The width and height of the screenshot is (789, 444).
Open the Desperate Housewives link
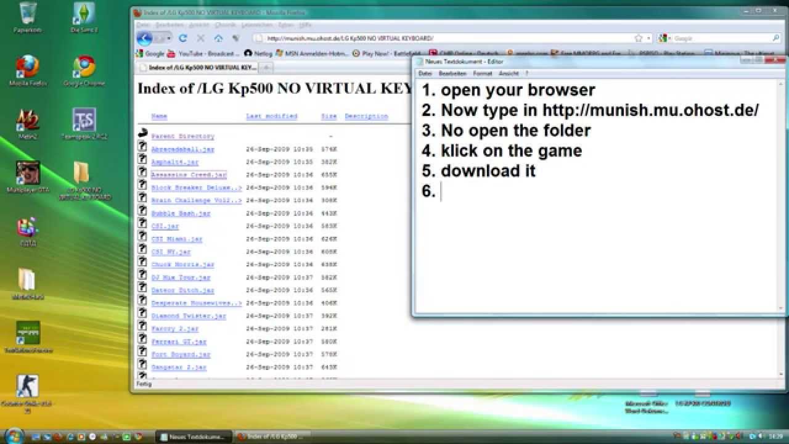point(197,303)
